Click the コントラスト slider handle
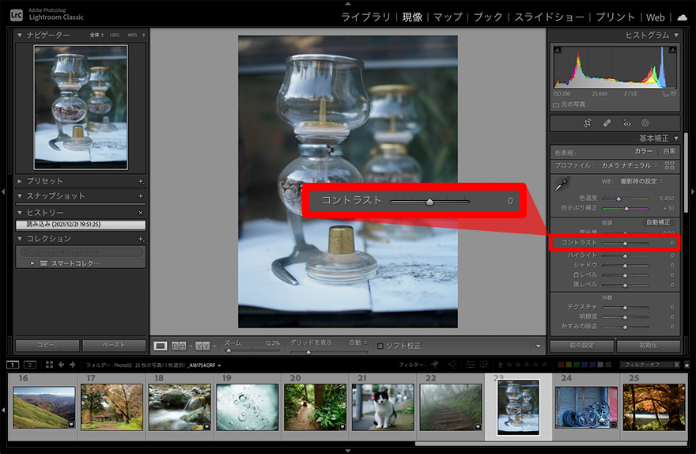This screenshot has height=454, width=696. (625, 243)
